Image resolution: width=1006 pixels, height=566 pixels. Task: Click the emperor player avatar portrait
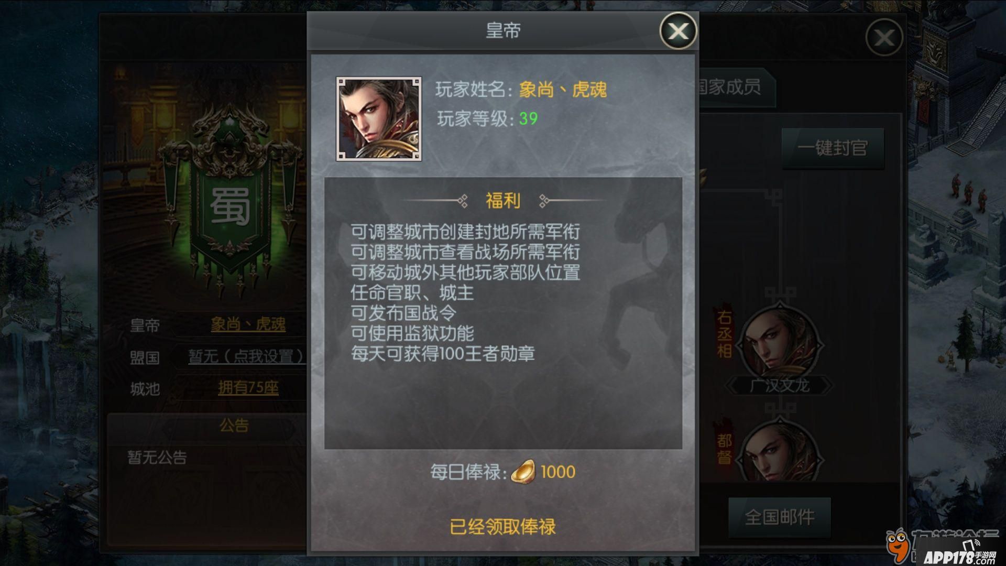point(379,118)
